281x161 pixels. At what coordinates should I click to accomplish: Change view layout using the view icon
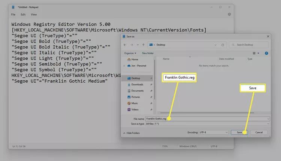(254, 53)
